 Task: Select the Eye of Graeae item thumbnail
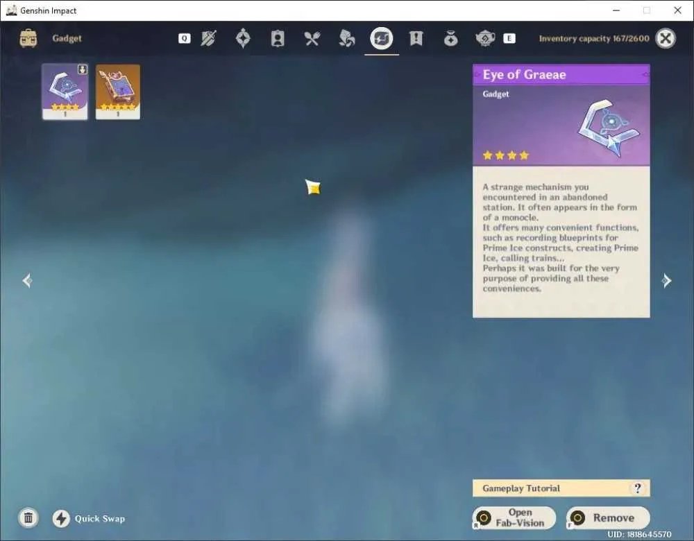point(65,92)
